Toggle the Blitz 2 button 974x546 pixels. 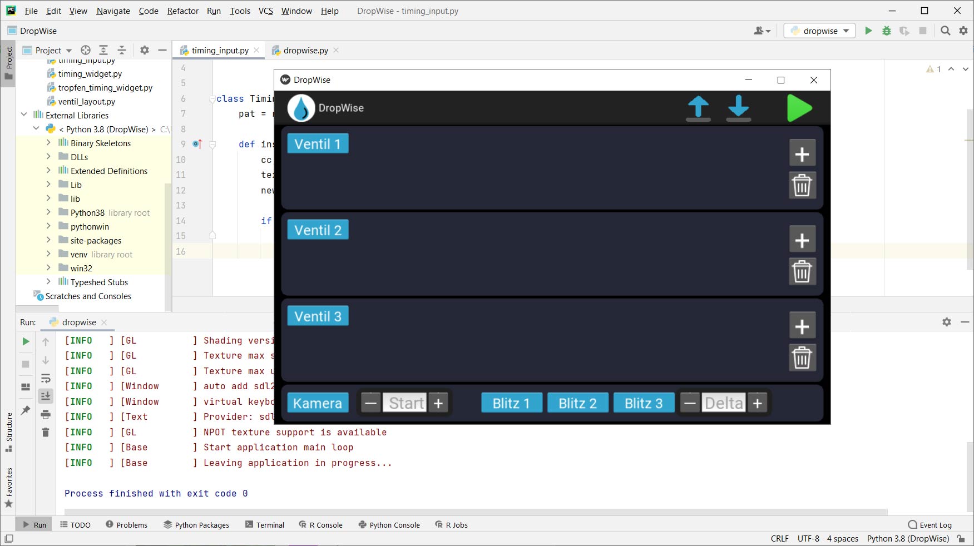click(x=577, y=403)
